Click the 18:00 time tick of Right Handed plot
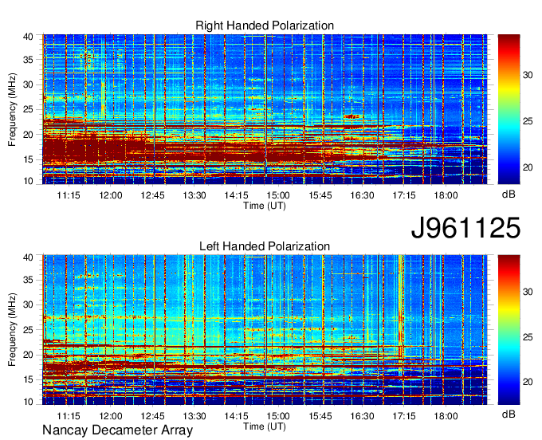The height and width of the screenshot is (440, 542). [x=446, y=195]
